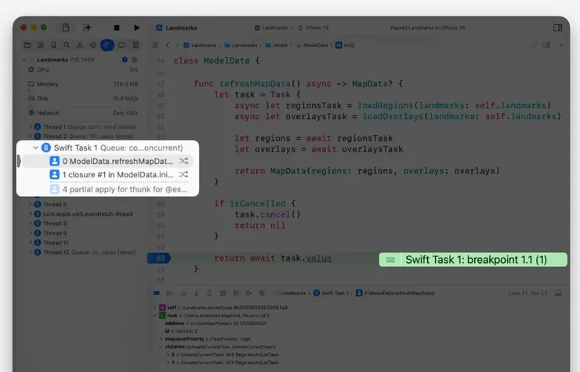Image resolution: width=580 pixels, height=372 pixels.
Task: Open the Source Control navigator
Action: (x=40, y=46)
